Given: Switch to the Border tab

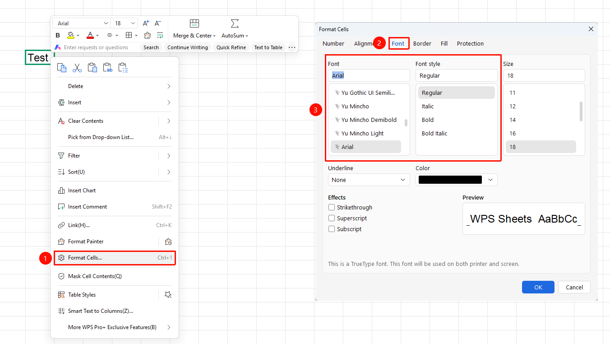Looking at the screenshot, I should tap(422, 44).
